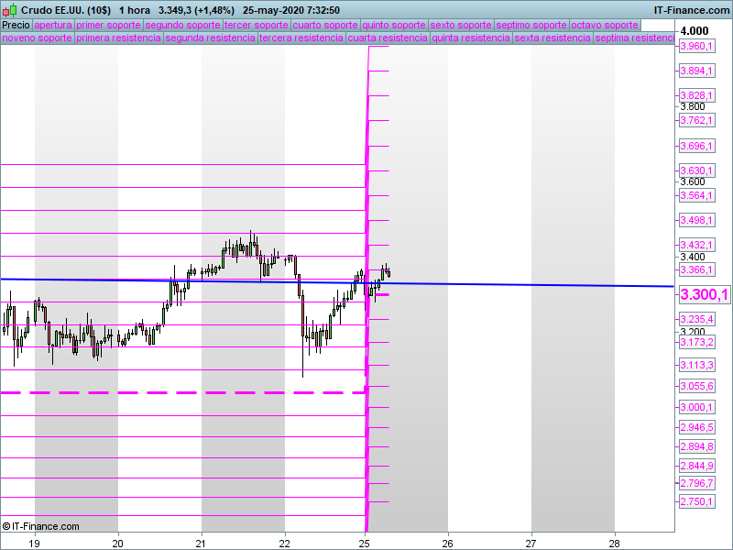Click the date 20 on time axis
733x550 pixels.
(118, 543)
